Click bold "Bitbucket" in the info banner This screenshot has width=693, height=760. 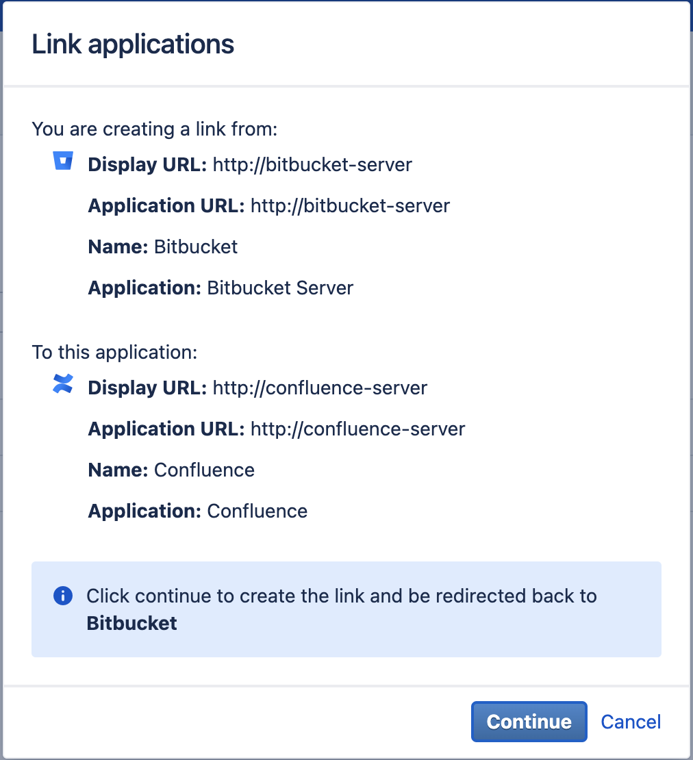pos(132,623)
